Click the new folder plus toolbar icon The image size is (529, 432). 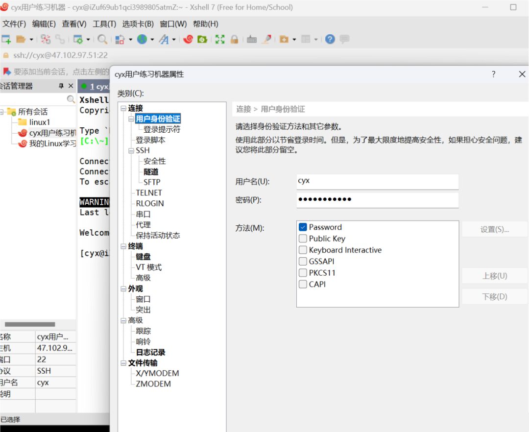point(284,40)
